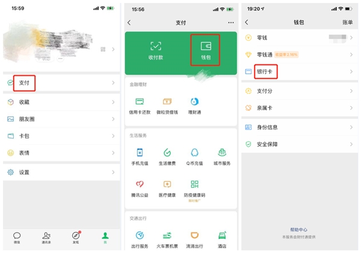Screen dimensions: 361x253
Task: Switch to 通讯录 contacts tab
Action: (46, 238)
